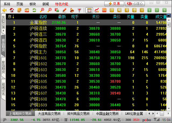Screen dimensions: 172x123
Task: Click the 心连心 button
Action: [x=135, y=4]
